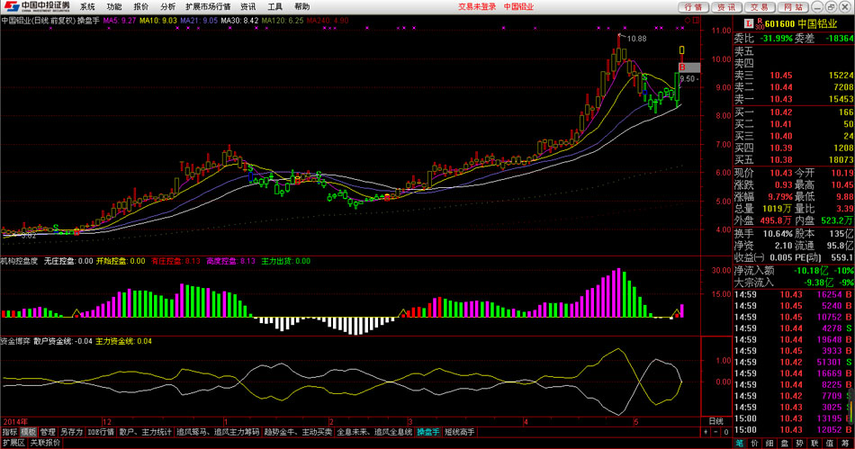Click the 买一 10.42 order book row

coord(794,112)
